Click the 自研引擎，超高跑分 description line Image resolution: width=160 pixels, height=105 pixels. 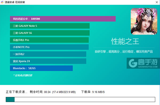click(124, 52)
